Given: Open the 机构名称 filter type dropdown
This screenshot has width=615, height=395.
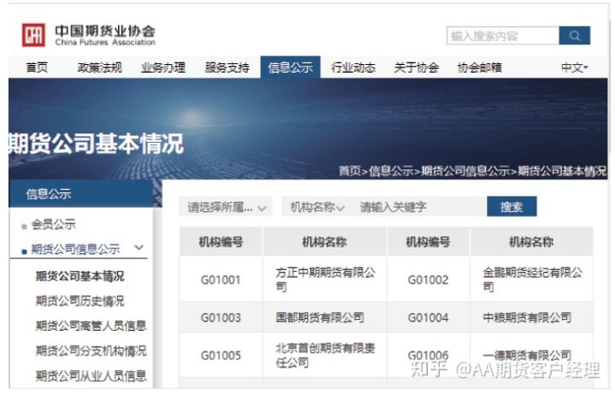Looking at the screenshot, I should (x=317, y=207).
